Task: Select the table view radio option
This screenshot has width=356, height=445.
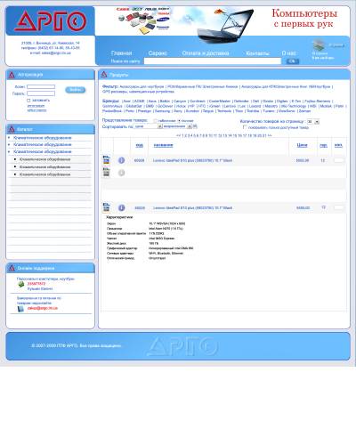Action: coord(155,121)
